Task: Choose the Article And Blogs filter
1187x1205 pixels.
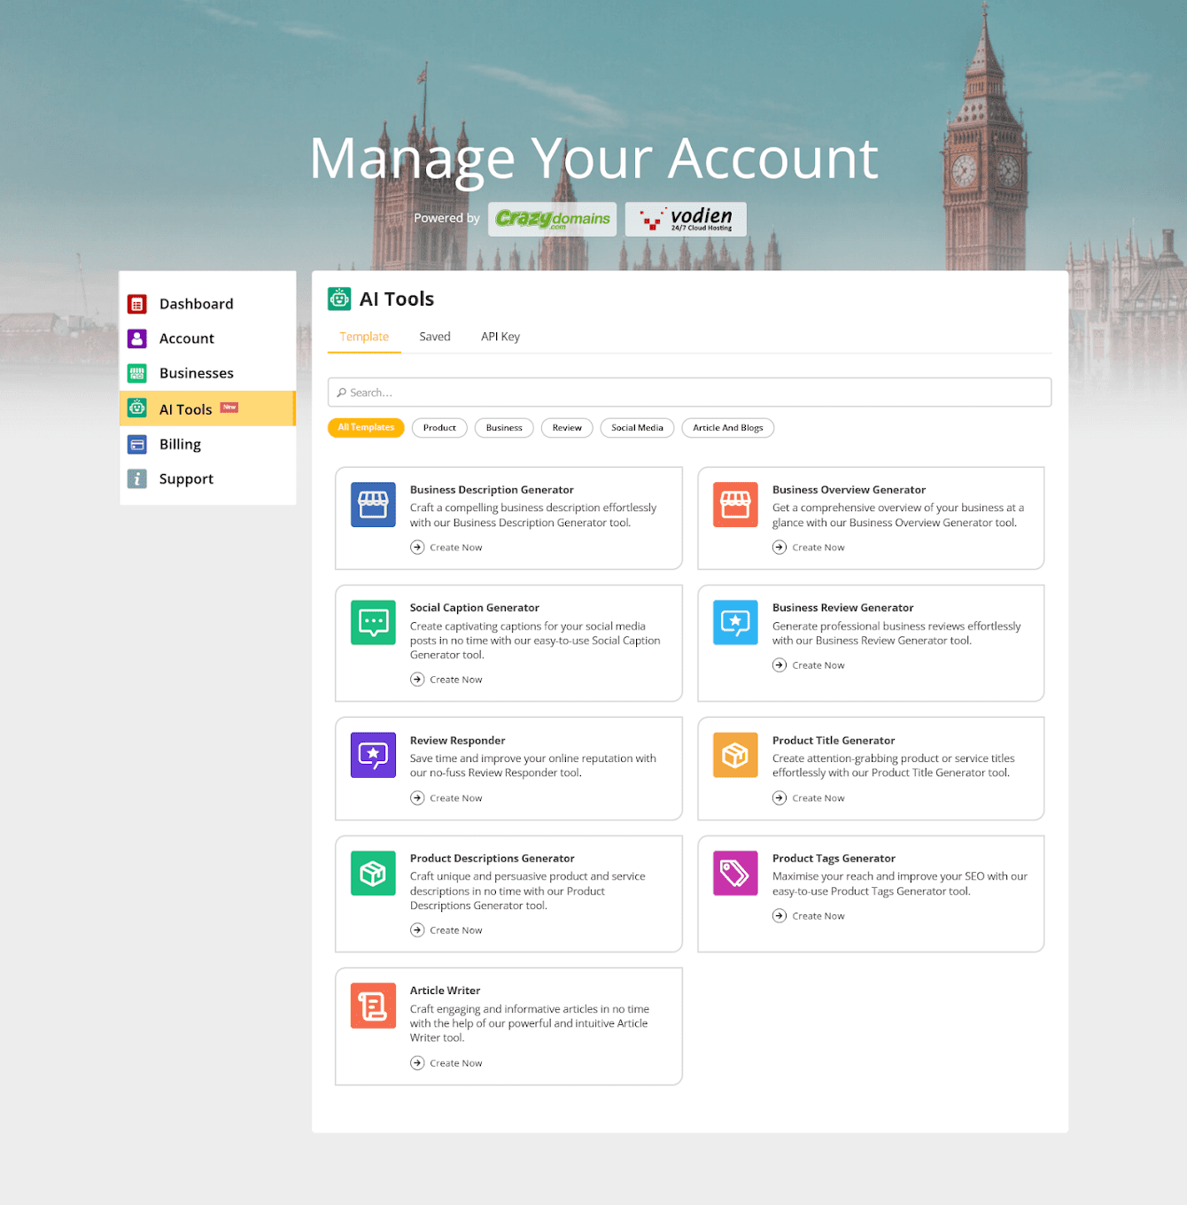Action: tap(727, 428)
